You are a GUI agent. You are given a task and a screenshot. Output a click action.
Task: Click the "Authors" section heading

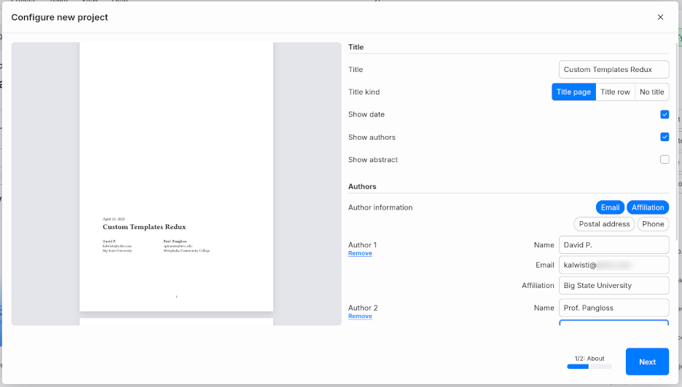pyautogui.click(x=362, y=186)
